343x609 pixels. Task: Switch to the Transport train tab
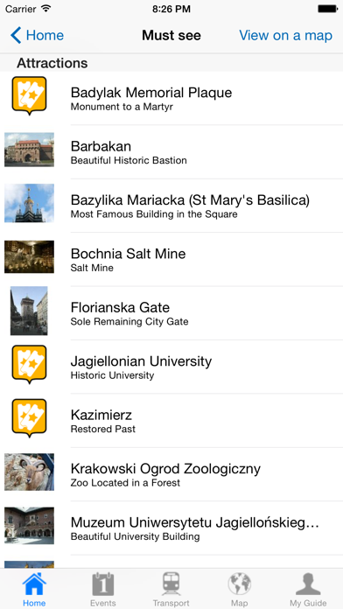[x=171, y=589]
